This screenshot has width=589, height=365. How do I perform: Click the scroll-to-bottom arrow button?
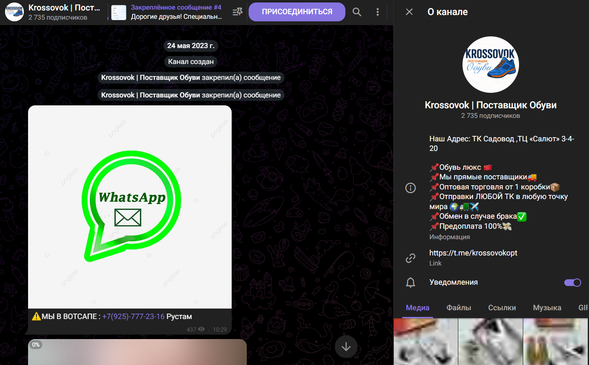[x=346, y=346]
